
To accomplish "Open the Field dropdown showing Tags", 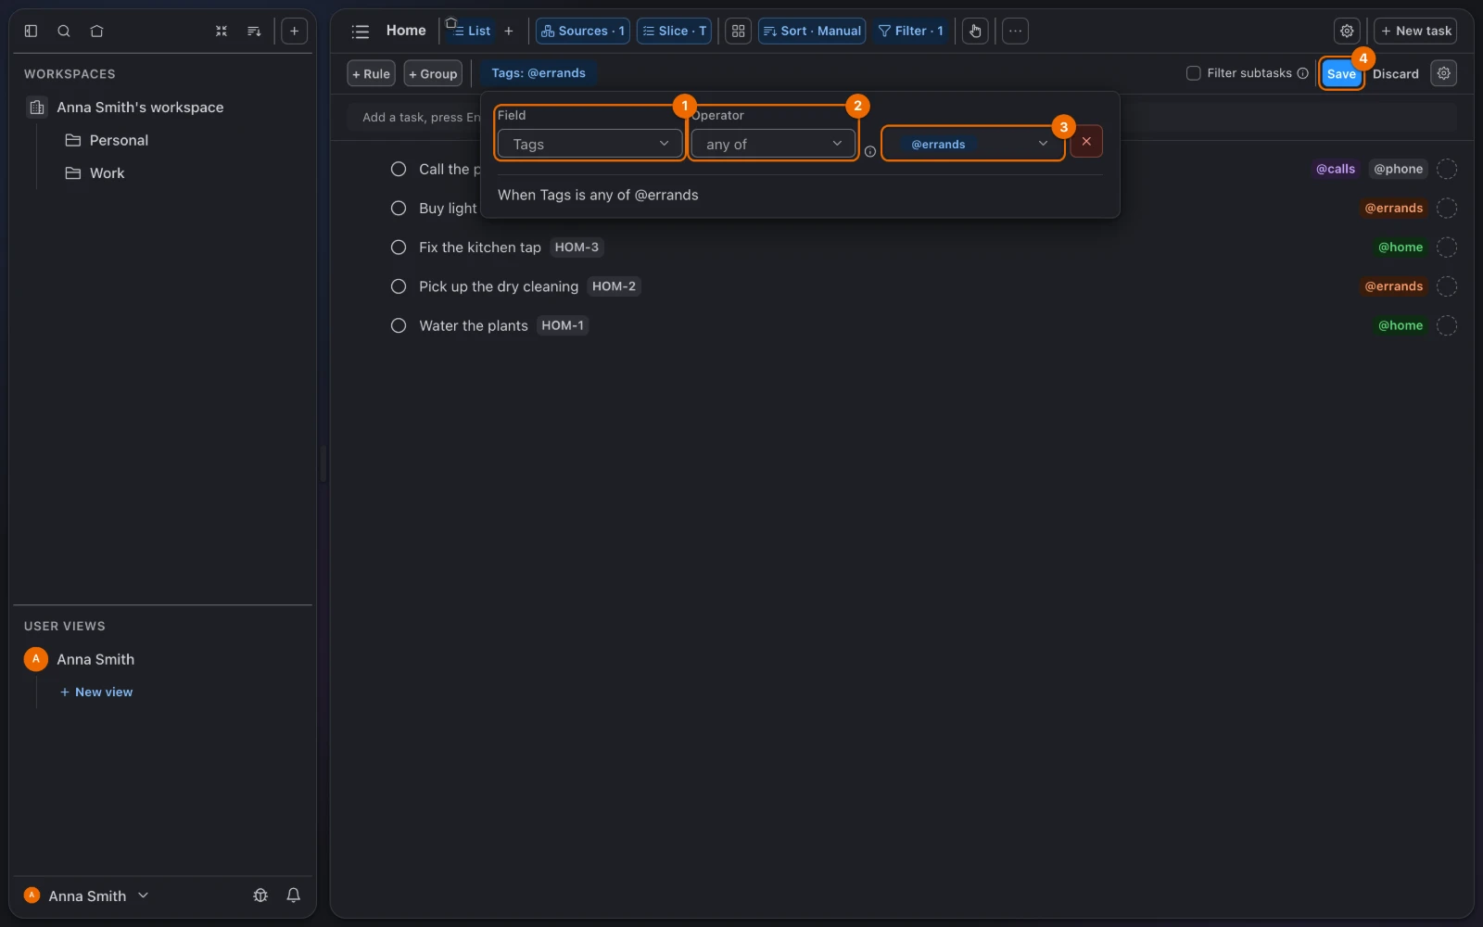I will click(x=589, y=144).
